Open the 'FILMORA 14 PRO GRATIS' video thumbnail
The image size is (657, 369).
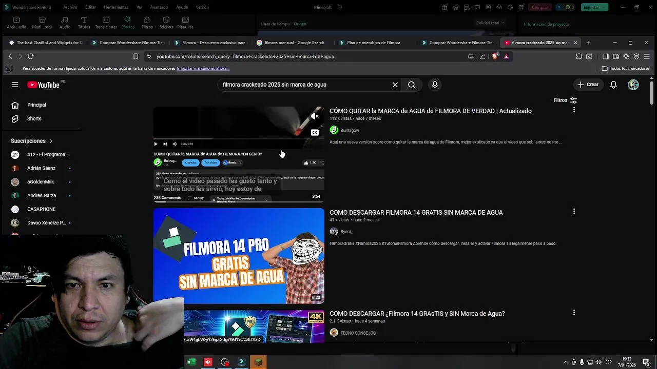tap(239, 256)
